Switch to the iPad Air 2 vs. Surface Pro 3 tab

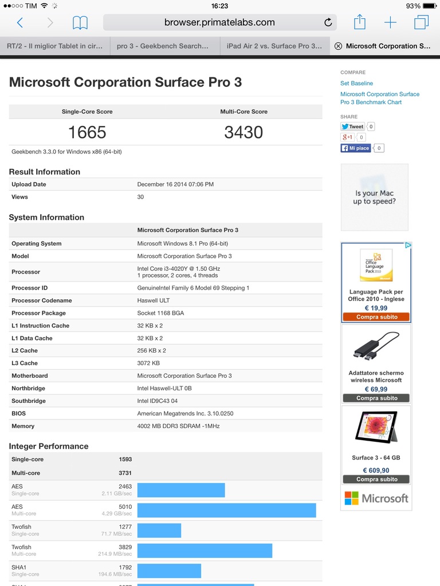coord(274,46)
